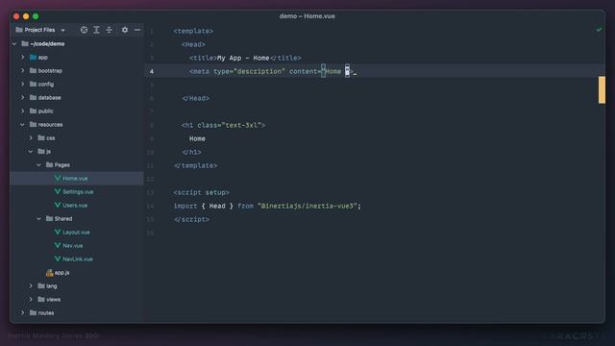
Task: Click the expand all icon
Action: click(96, 30)
